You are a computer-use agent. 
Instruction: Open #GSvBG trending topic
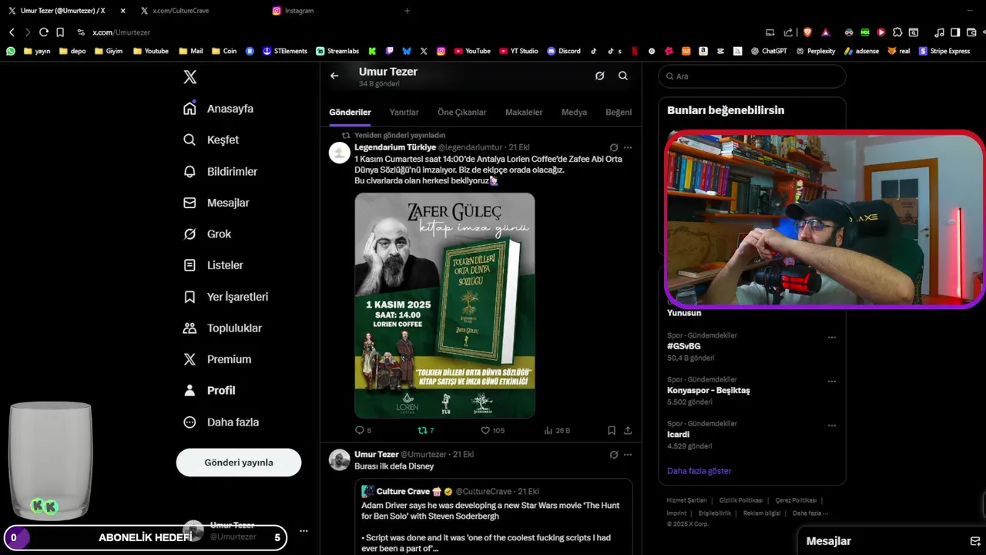(x=684, y=347)
